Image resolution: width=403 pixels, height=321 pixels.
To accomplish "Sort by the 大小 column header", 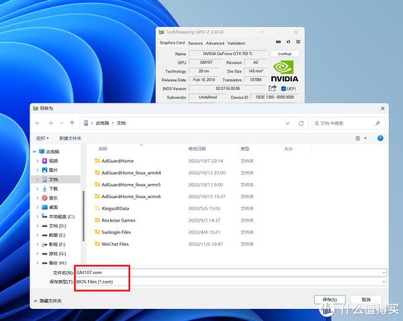I will 288,148.
